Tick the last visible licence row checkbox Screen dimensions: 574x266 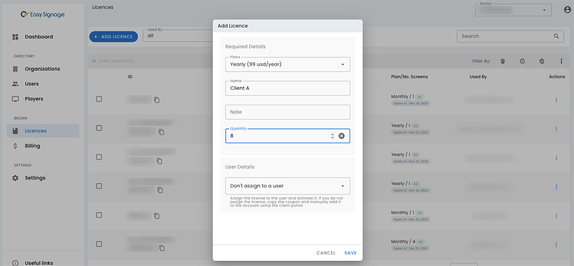tap(99, 244)
